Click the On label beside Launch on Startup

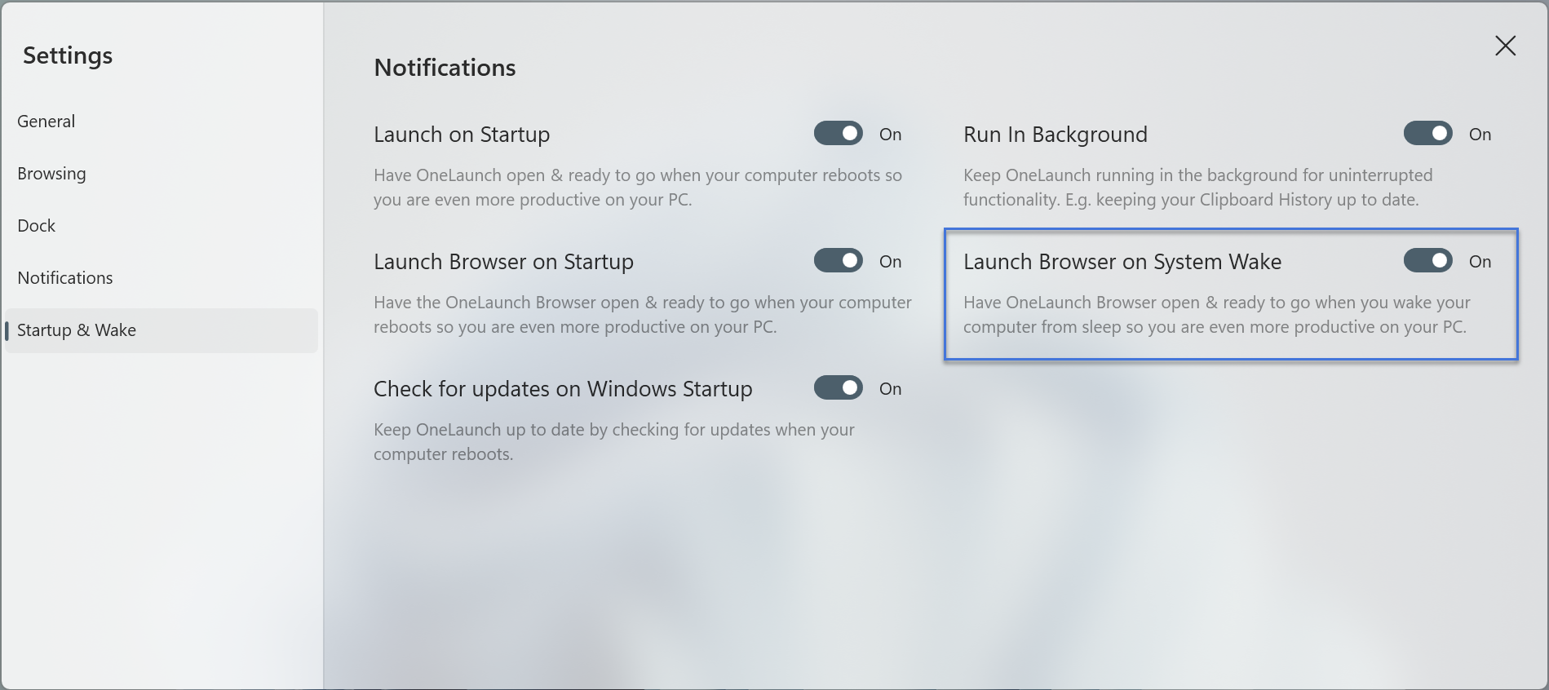tap(890, 135)
